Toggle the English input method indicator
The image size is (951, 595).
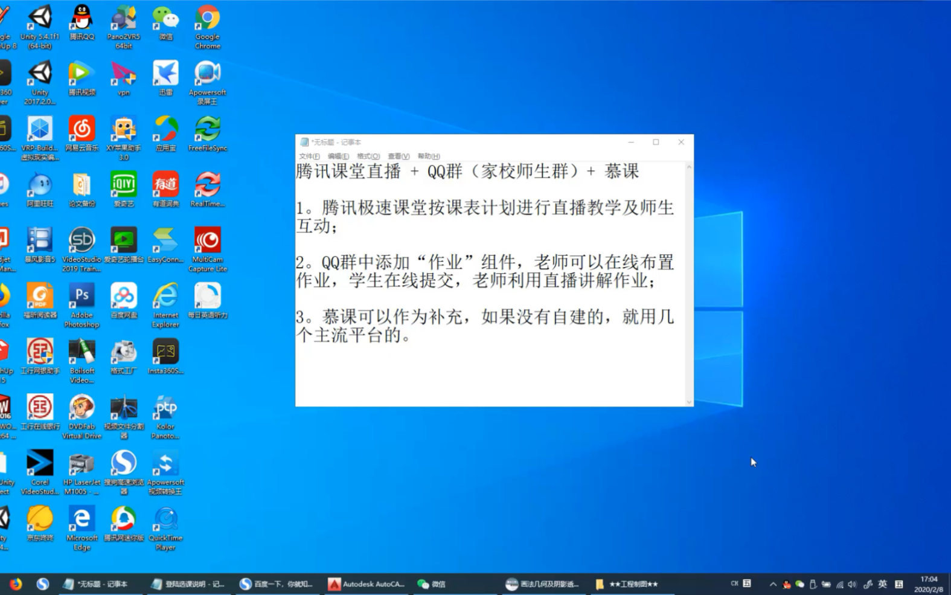pyautogui.click(x=882, y=584)
